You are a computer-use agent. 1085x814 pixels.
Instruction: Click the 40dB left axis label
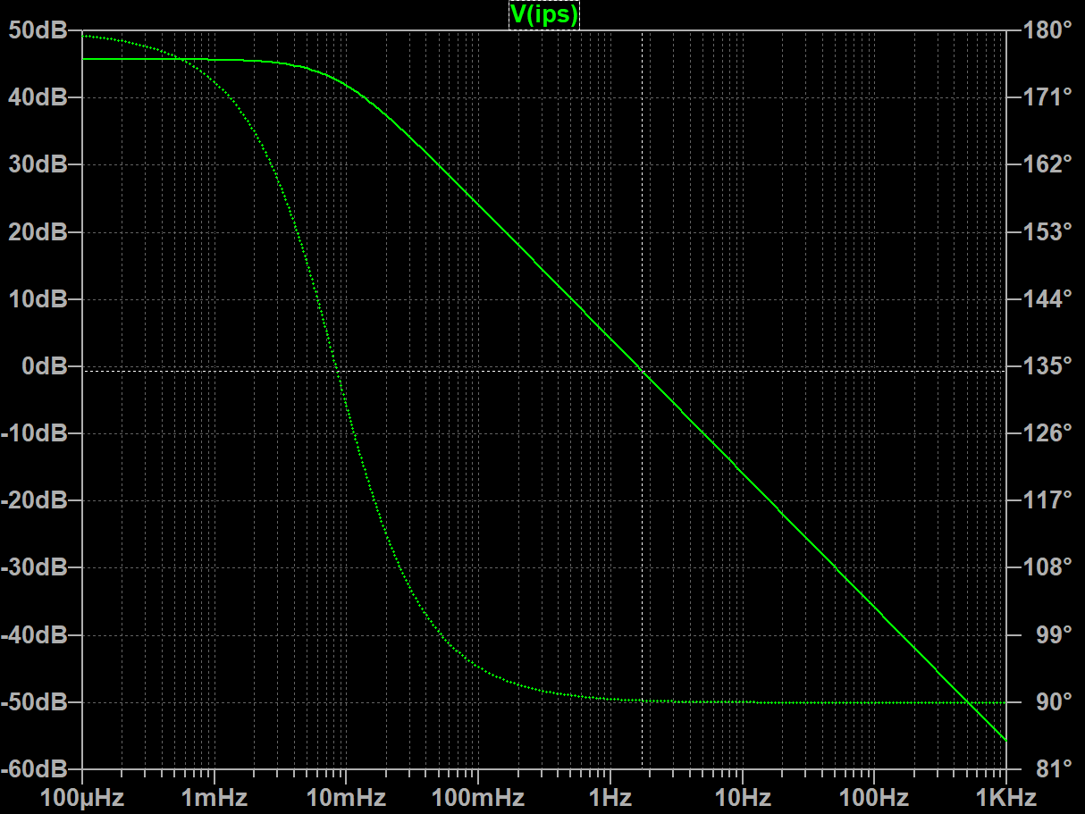(x=38, y=97)
